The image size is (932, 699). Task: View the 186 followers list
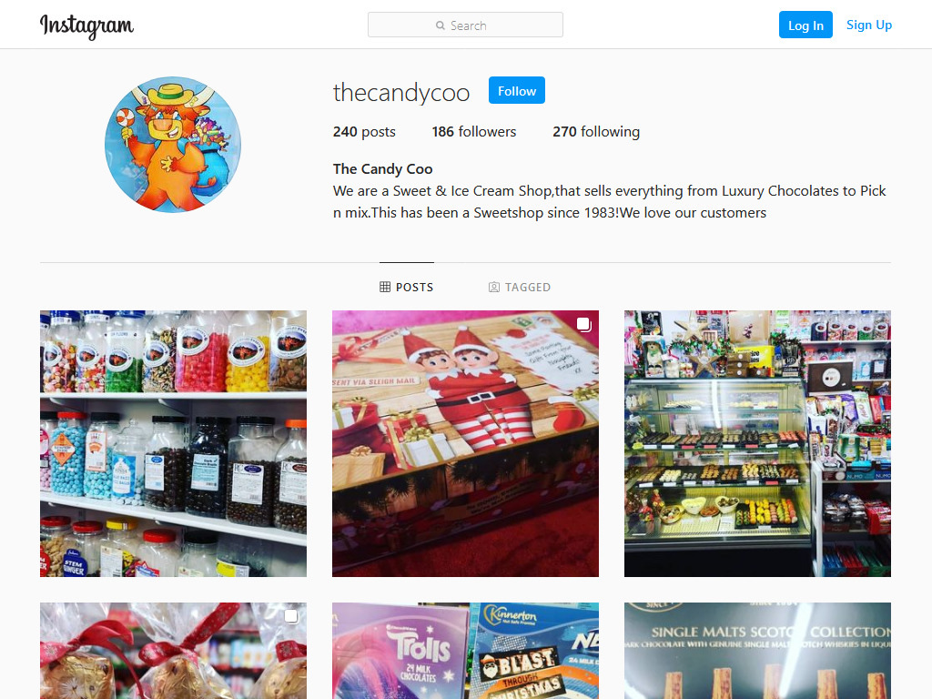pos(473,131)
